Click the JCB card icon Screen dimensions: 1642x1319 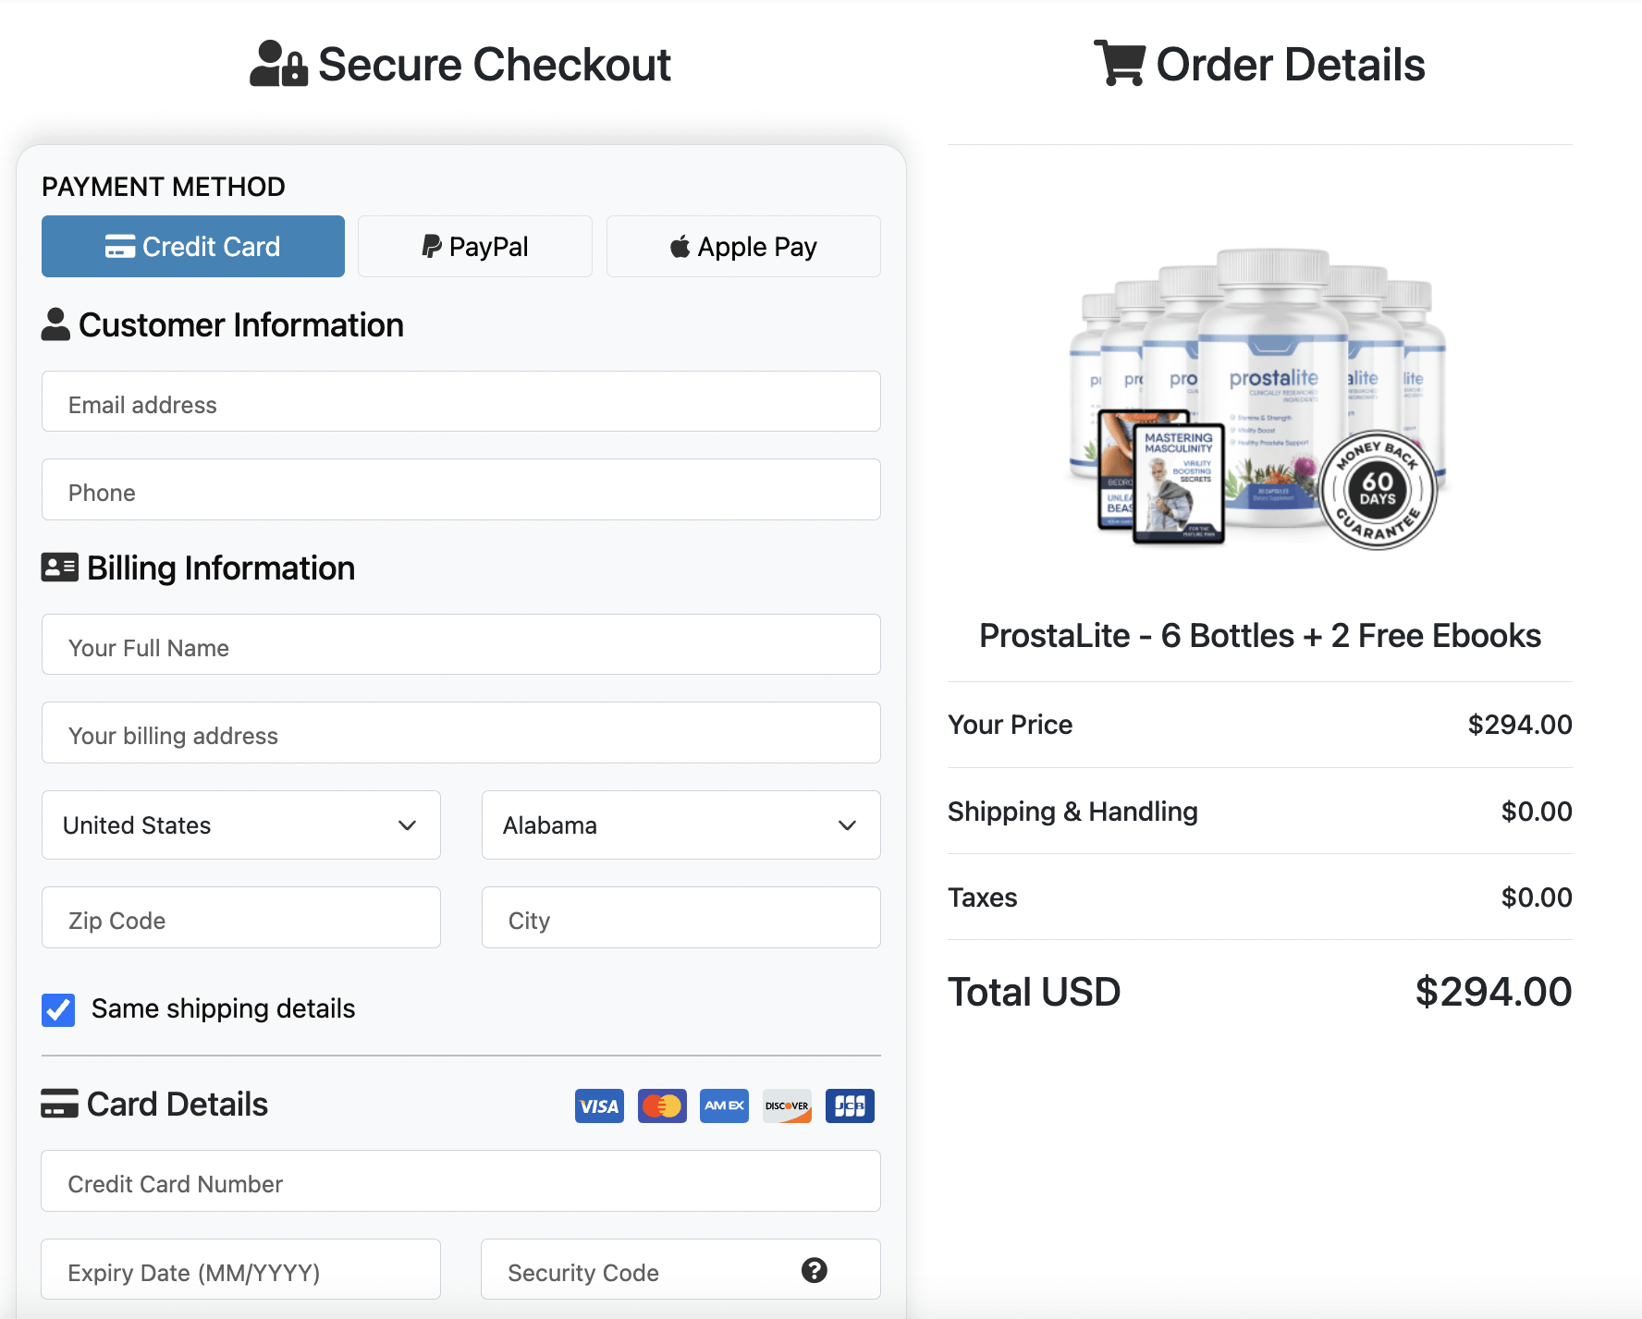[849, 1105]
